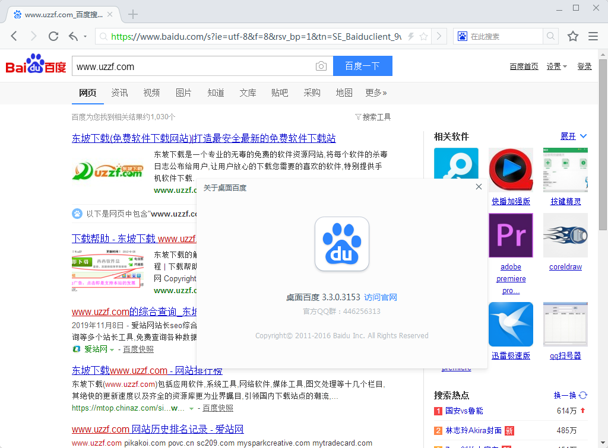
Task: Switch to the 资讯 tab
Action: (119, 93)
